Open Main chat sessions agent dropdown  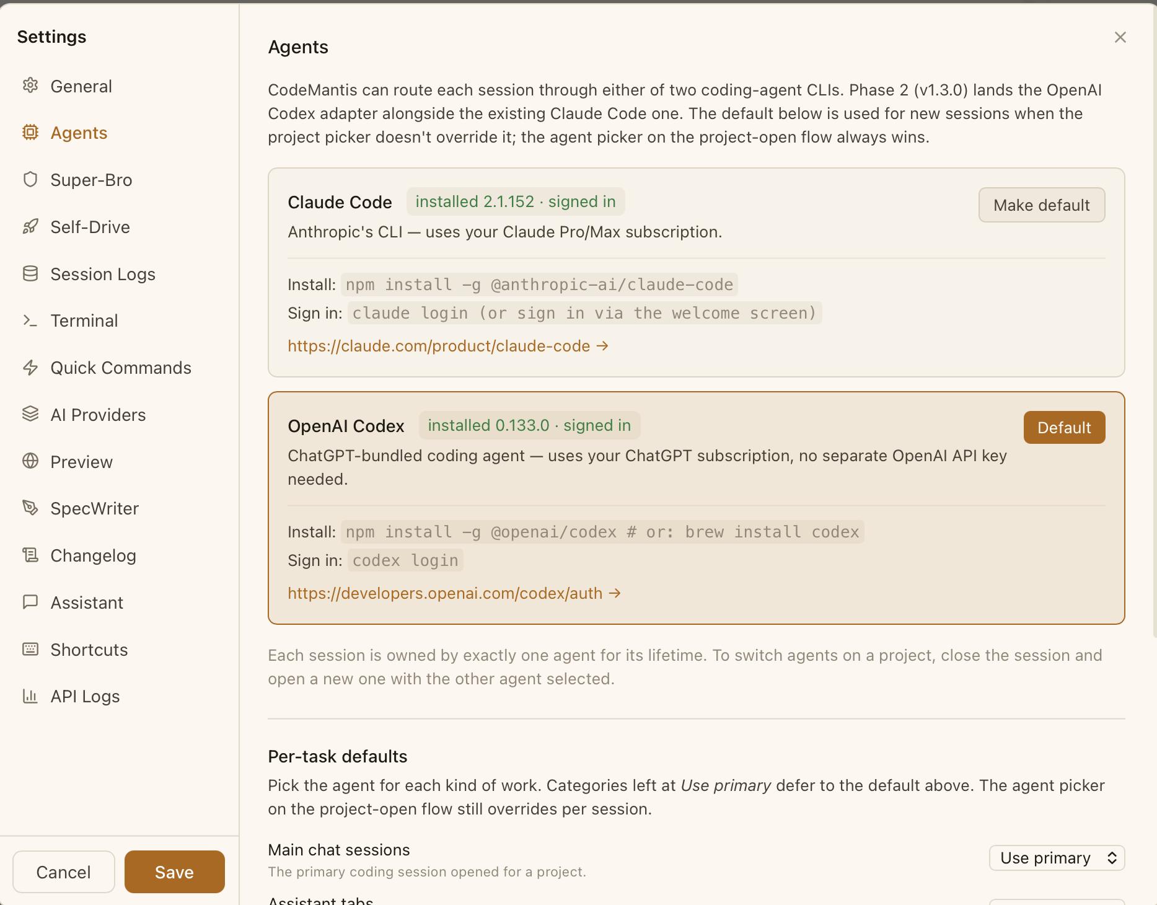tap(1057, 858)
